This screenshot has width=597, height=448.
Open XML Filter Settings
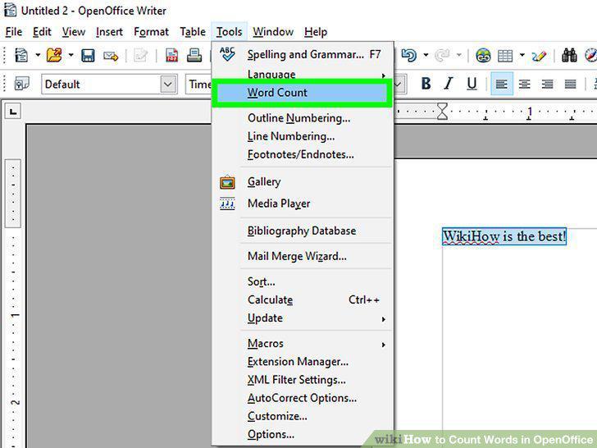coord(303,380)
